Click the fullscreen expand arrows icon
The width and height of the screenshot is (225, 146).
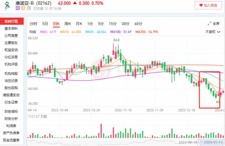tap(210, 24)
